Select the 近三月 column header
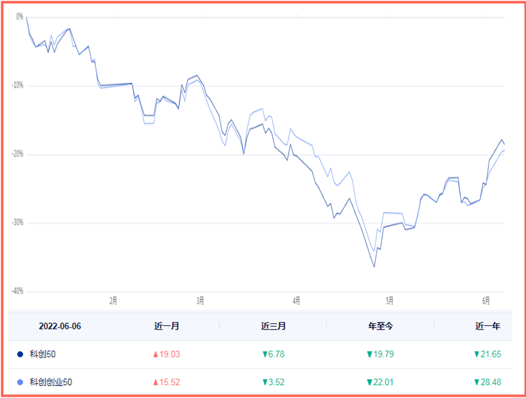This screenshot has width=526, height=398. (x=274, y=326)
